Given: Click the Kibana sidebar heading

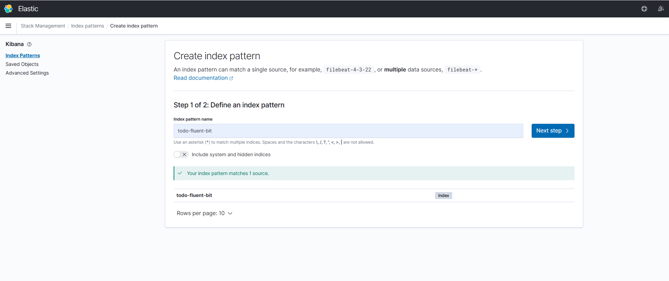Looking at the screenshot, I should tap(15, 44).
